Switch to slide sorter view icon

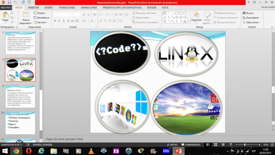(216, 145)
